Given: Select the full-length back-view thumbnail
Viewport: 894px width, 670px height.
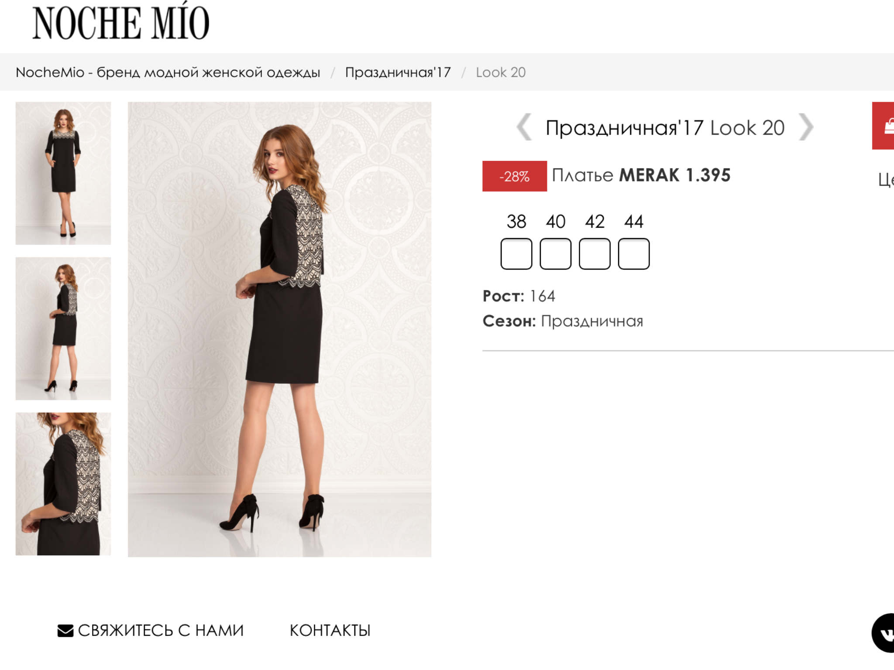Looking at the screenshot, I should click(63, 328).
